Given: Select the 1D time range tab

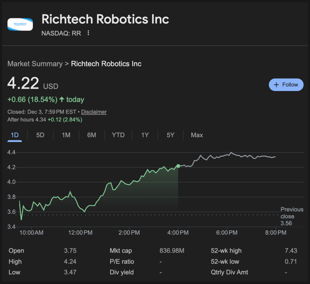Looking at the screenshot, I should (15, 135).
